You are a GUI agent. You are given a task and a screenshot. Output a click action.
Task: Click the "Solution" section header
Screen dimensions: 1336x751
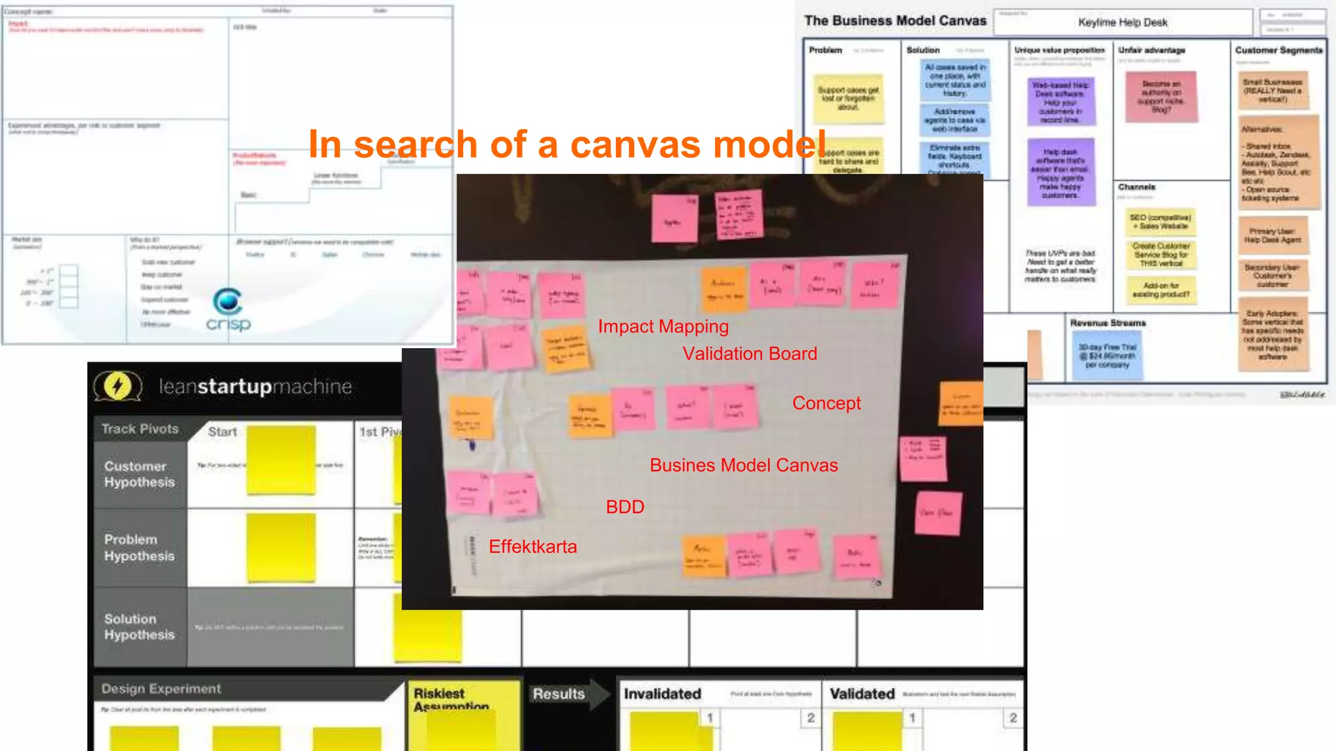[923, 50]
